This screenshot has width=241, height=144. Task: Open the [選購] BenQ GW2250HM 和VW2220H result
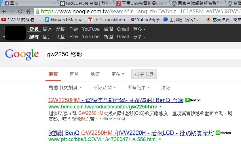click(131, 133)
